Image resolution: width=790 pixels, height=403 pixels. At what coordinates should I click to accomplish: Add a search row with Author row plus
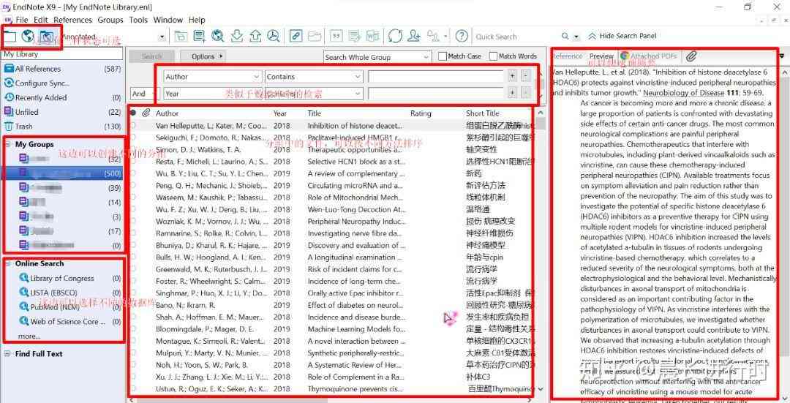(512, 77)
